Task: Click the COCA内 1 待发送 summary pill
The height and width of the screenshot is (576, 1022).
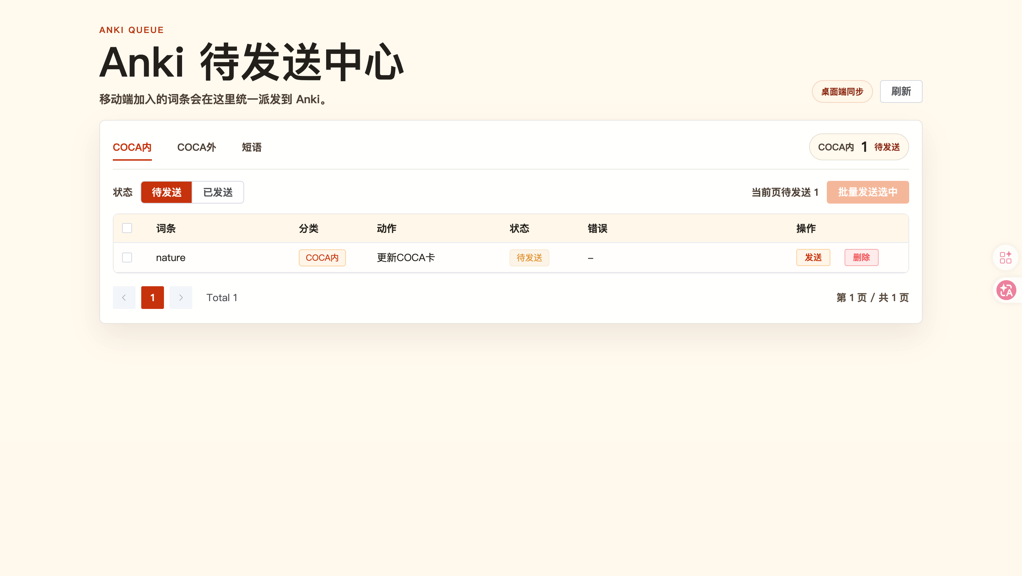Action: 859,147
